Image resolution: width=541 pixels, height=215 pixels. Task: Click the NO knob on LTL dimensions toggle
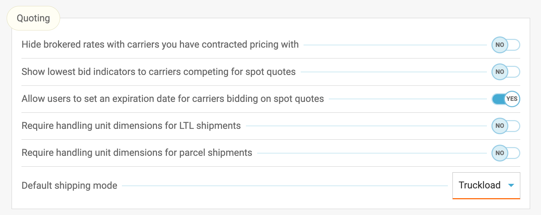pyautogui.click(x=500, y=126)
